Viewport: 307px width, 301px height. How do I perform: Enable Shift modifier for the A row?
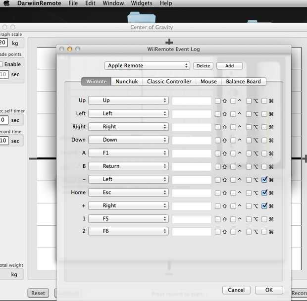click(x=217, y=153)
